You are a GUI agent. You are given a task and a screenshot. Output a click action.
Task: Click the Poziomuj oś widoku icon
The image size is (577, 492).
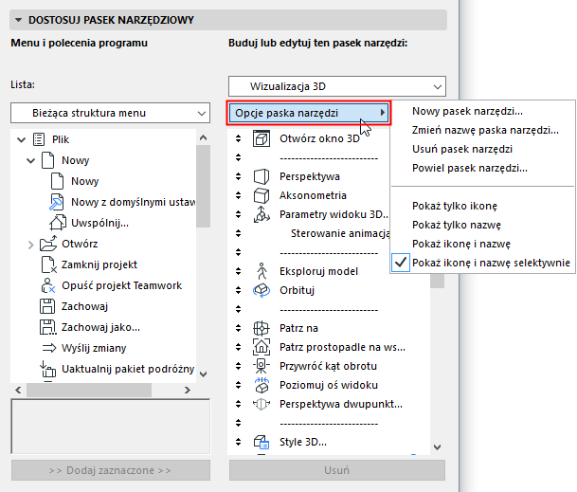[261, 385]
